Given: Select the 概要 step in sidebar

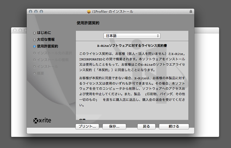Looking at the screenshot, I should [41, 73].
